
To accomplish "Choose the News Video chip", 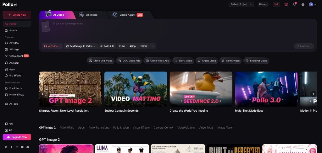I will [x=230, y=61].
